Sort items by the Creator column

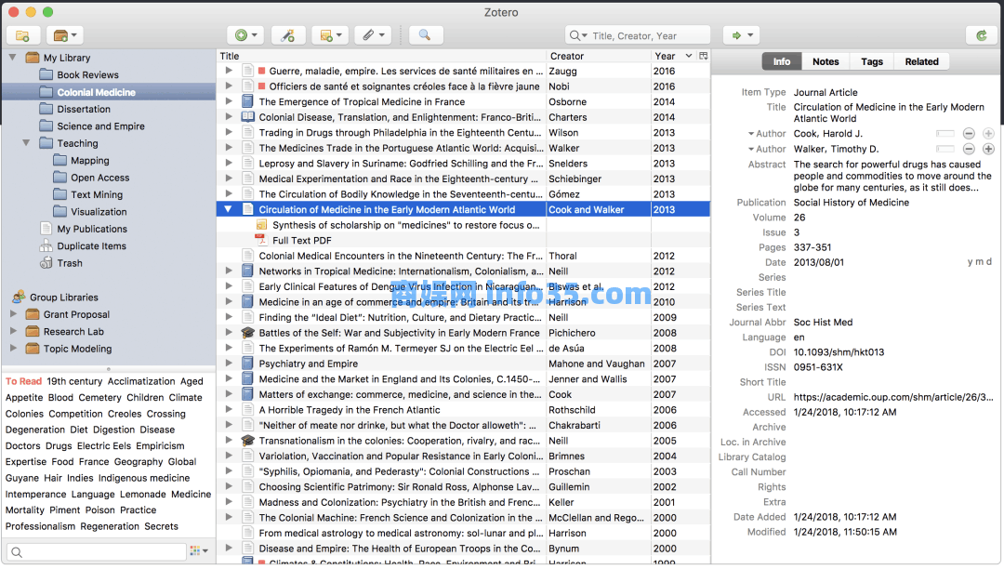point(598,56)
